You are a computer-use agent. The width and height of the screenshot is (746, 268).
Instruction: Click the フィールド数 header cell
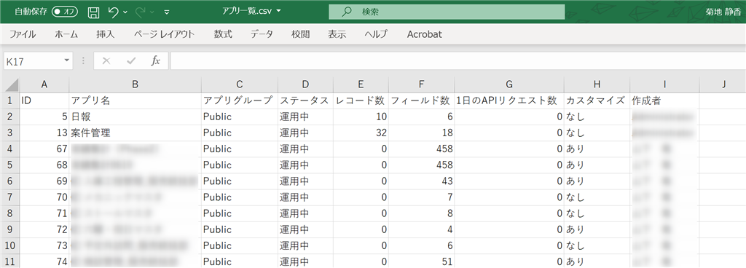[x=421, y=100]
